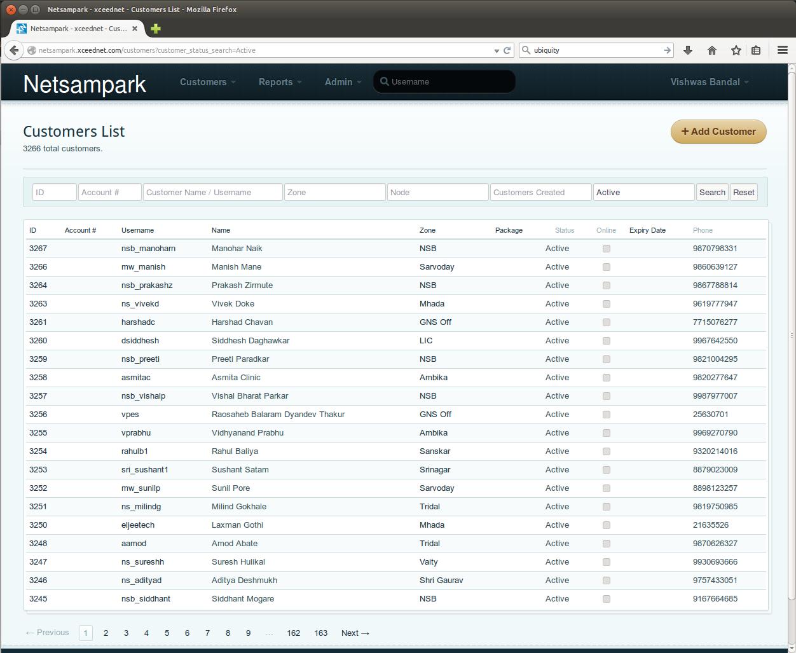Open the Vishwas Bandal user dropdown
Image resolution: width=796 pixels, height=653 pixels.
pos(709,82)
